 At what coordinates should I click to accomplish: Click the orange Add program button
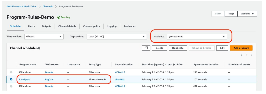coord(241,48)
